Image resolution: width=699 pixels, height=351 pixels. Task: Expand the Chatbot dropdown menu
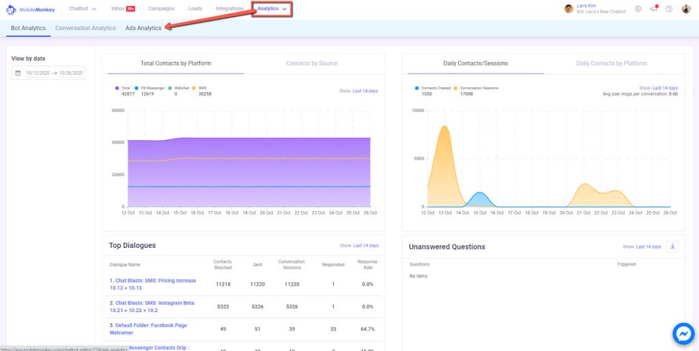pos(83,9)
